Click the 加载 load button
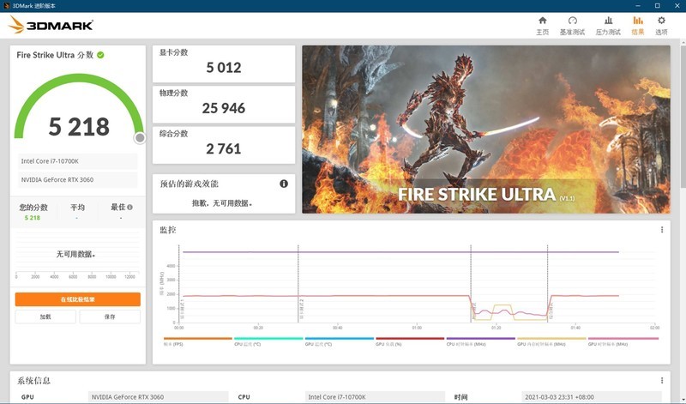The height and width of the screenshot is (404, 686). click(x=45, y=317)
